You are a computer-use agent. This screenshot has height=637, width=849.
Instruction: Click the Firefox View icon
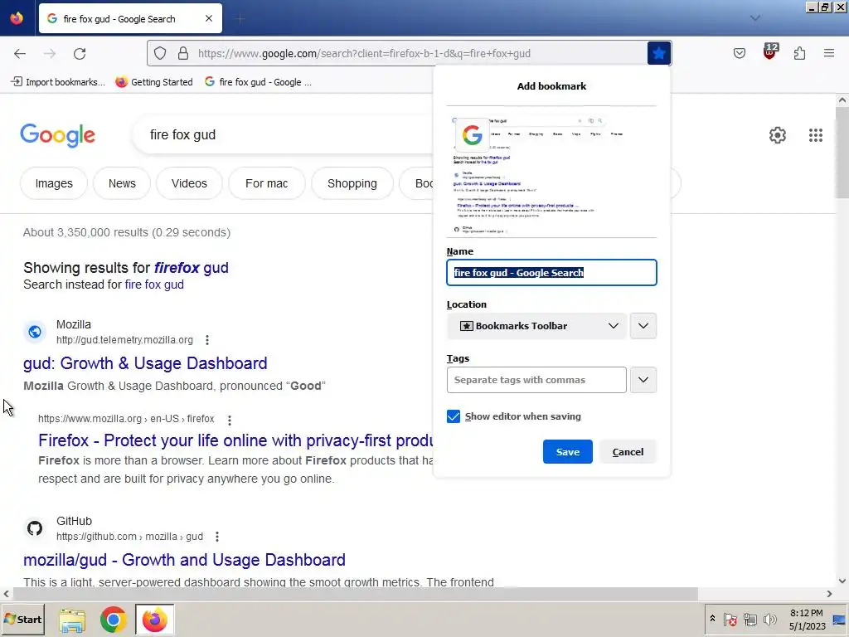click(x=17, y=18)
